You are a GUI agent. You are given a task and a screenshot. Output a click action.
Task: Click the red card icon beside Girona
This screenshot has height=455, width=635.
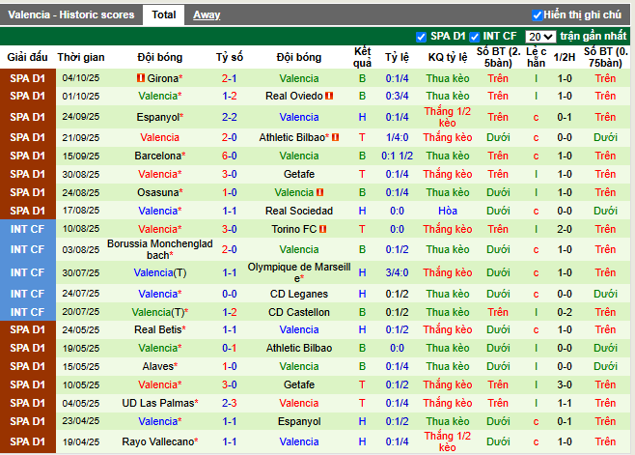click(140, 78)
